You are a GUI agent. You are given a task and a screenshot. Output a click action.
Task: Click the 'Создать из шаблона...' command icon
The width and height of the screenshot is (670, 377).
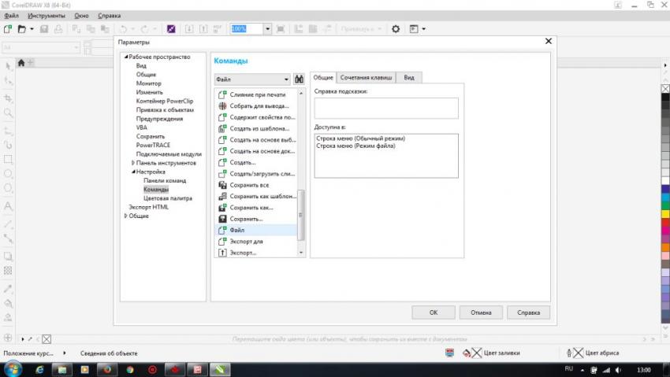(222, 128)
